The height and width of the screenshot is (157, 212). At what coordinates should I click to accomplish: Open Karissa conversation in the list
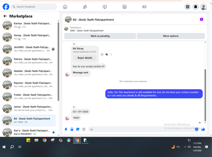point(28,25)
